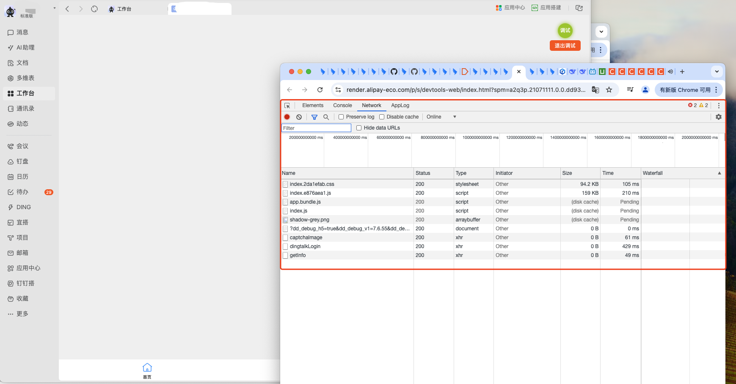
Task: Switch to the Elements tab
Action: [x=313, y=105]
